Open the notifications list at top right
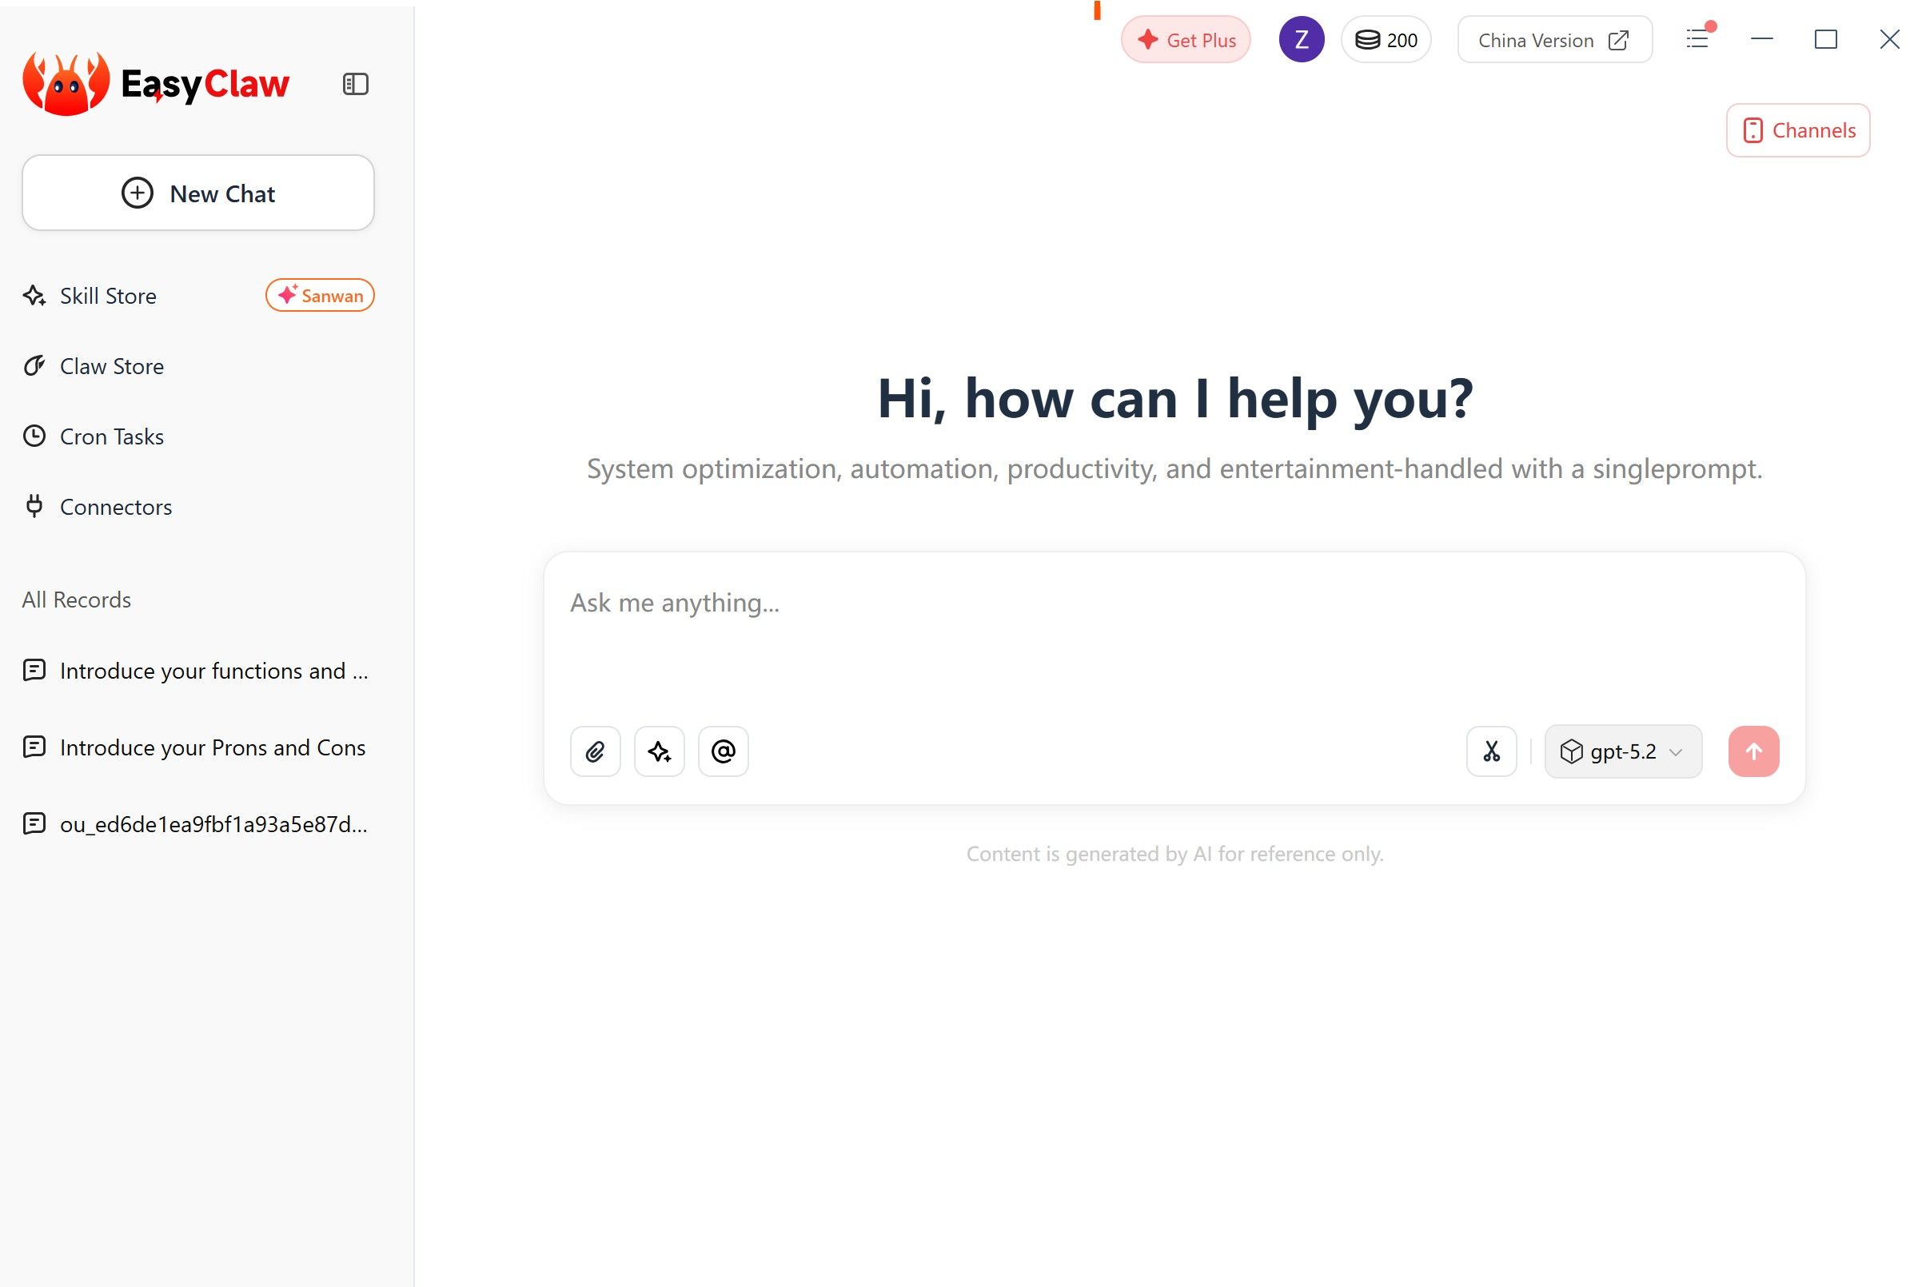The image size is (1922, 1287). click(x=1697, y=39)
